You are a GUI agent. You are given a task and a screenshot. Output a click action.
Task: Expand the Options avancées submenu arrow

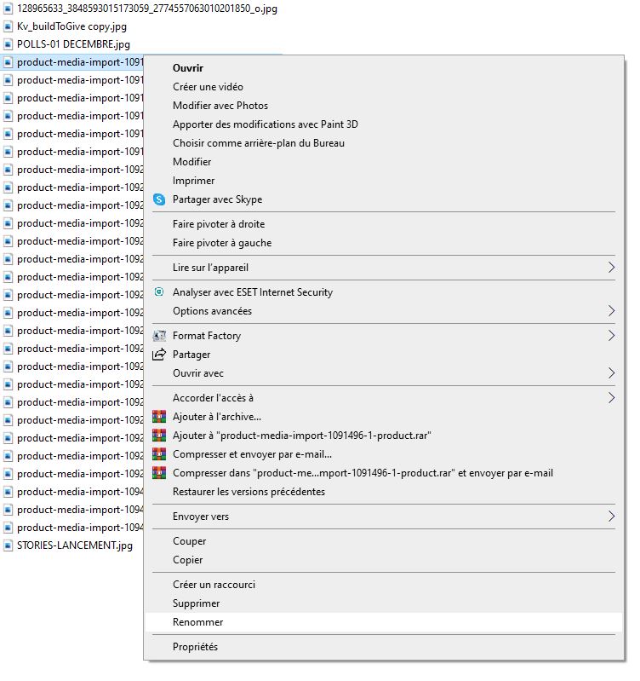tap(611, 311)
